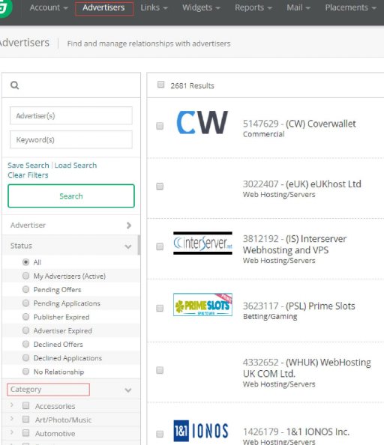
Task: Click the Clear Filters link
Action: point(28,175)
